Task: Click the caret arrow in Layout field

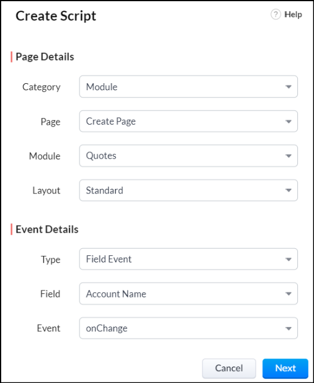Action: pyautogui.click(x=288, y=190)
